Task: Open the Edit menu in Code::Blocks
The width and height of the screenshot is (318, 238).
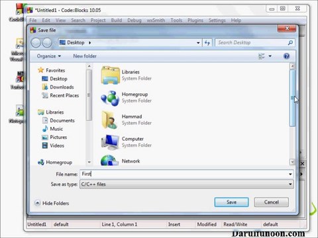Action: point(46,20)
